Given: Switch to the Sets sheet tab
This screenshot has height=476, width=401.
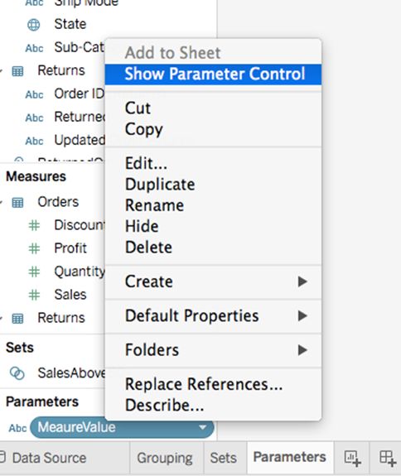Looking at the screenshot, I should tap(225, 458).
